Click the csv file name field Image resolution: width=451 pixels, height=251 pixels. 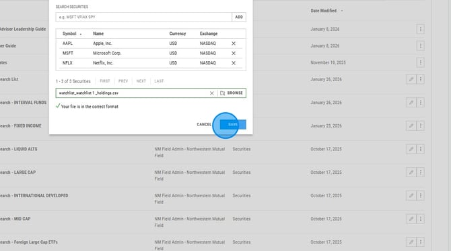point(133,93)
